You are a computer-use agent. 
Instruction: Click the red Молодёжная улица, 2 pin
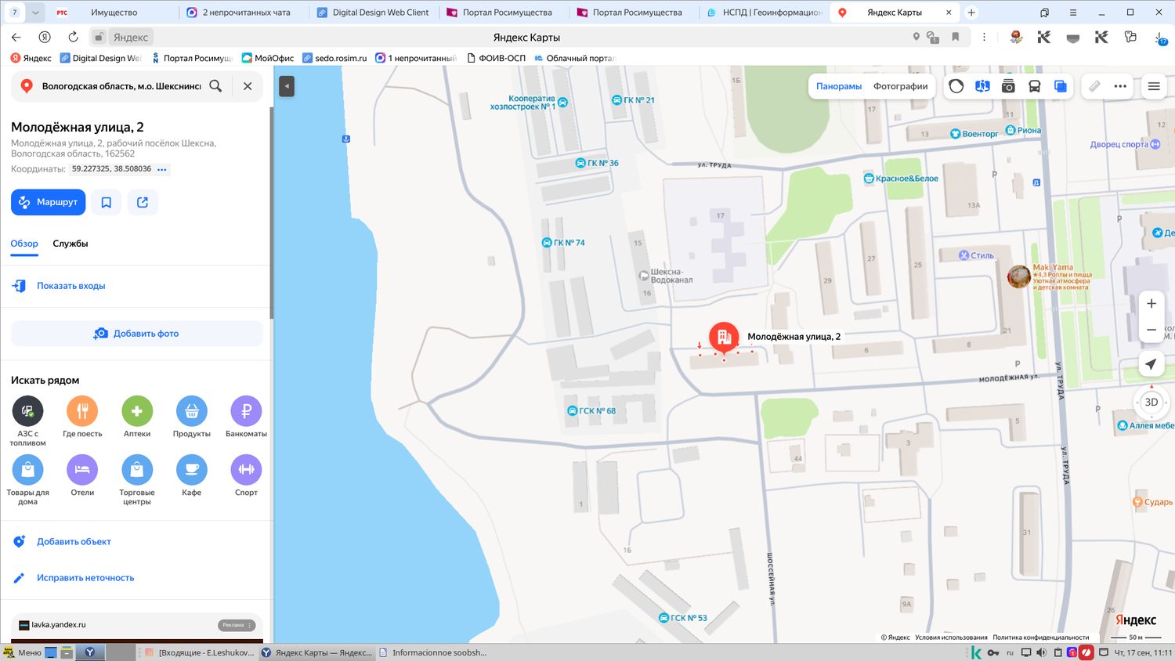tap(724, 338)
